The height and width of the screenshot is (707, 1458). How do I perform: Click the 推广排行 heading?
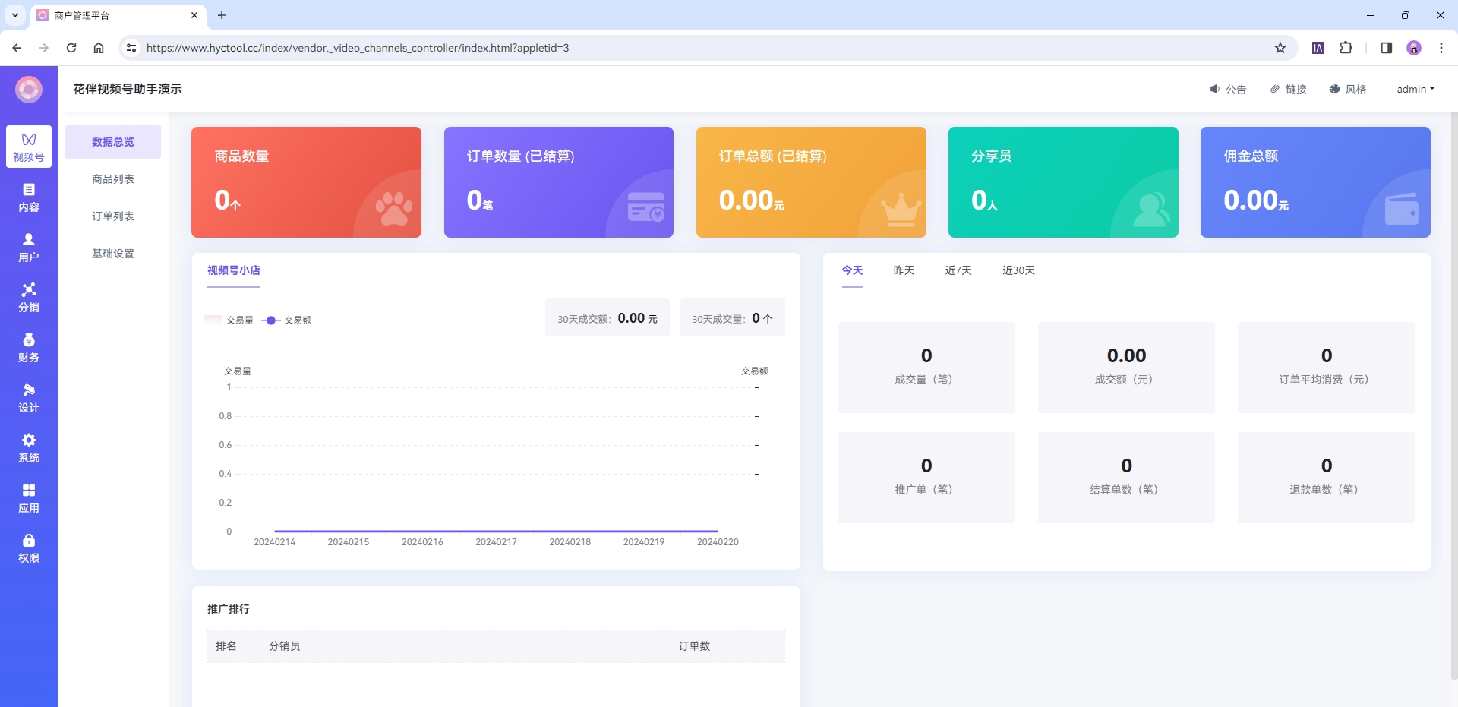(229, 609)
